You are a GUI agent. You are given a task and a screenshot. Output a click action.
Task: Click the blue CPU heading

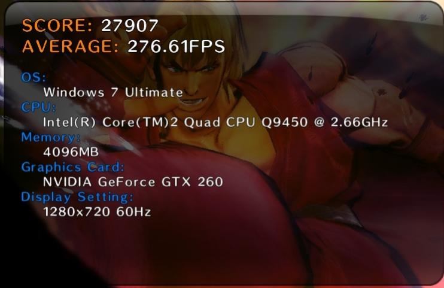[38, 107]
